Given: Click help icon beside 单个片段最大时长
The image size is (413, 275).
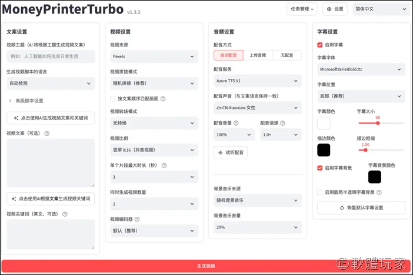Looking at the screenshot, I should (x=164, y=165).
